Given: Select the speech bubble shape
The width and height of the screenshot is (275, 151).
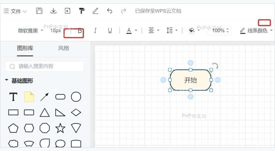Looking at the screenshot, I should coord(60,143).
